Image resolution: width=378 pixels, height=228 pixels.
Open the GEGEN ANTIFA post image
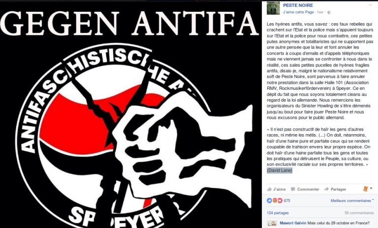[130, 114]
